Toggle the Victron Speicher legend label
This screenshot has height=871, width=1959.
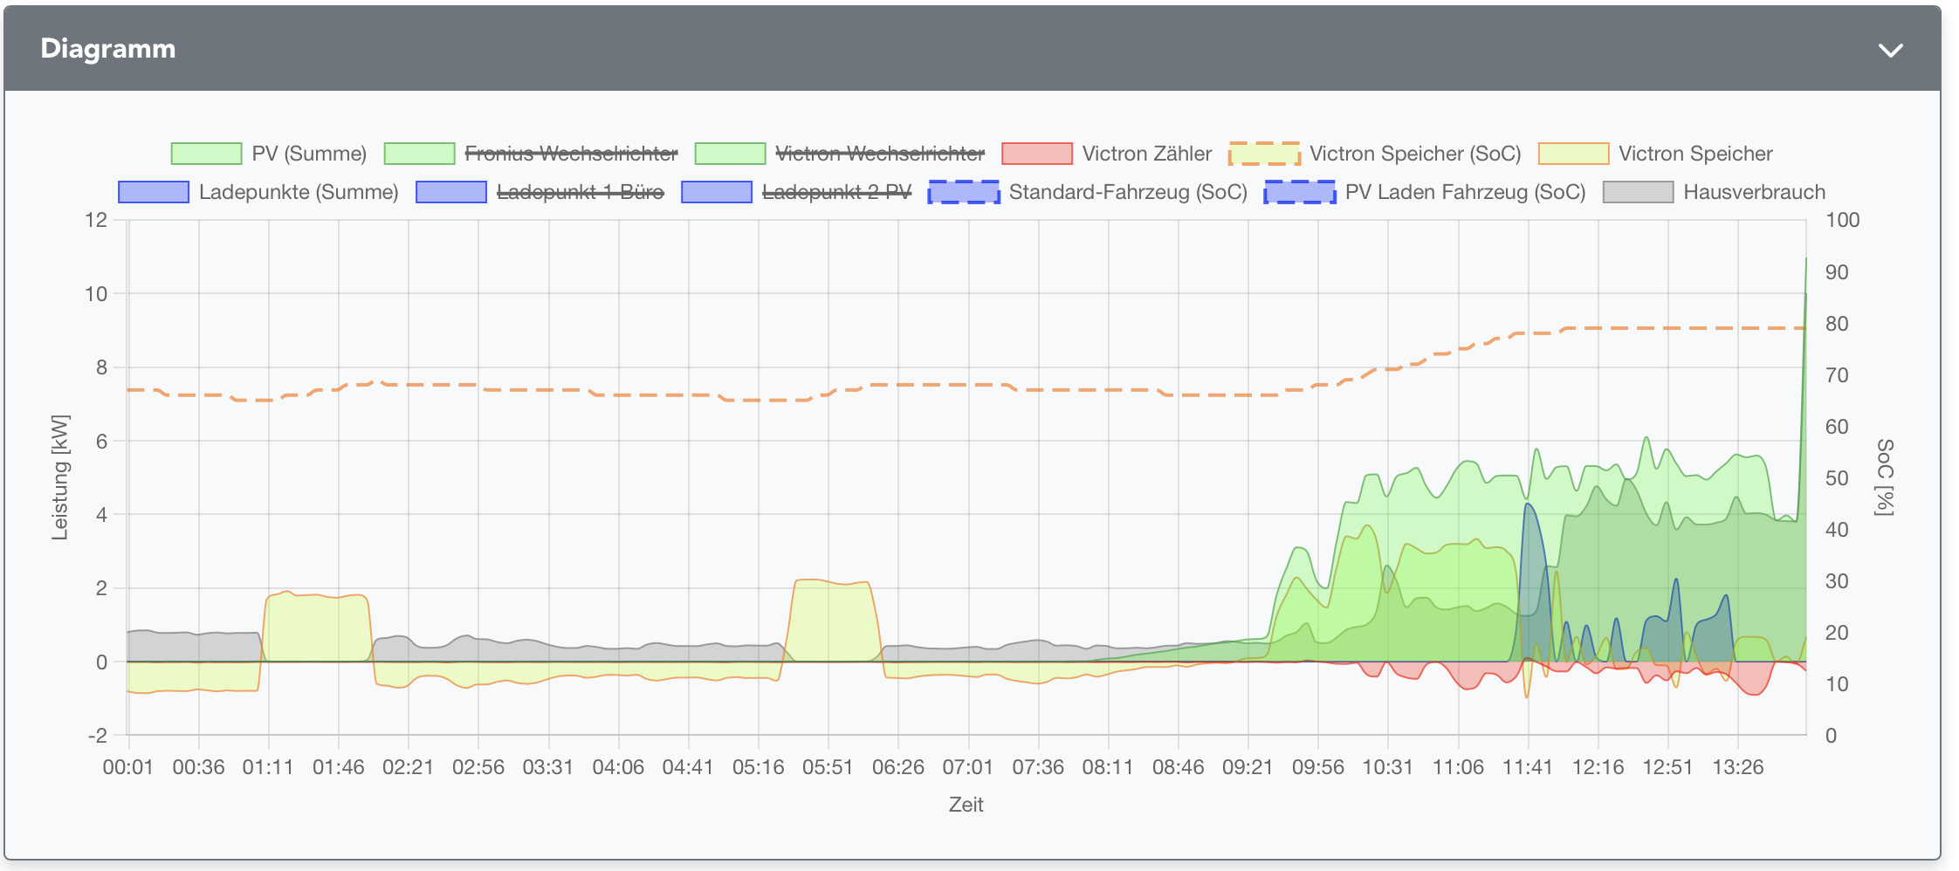pos(1695,154)
